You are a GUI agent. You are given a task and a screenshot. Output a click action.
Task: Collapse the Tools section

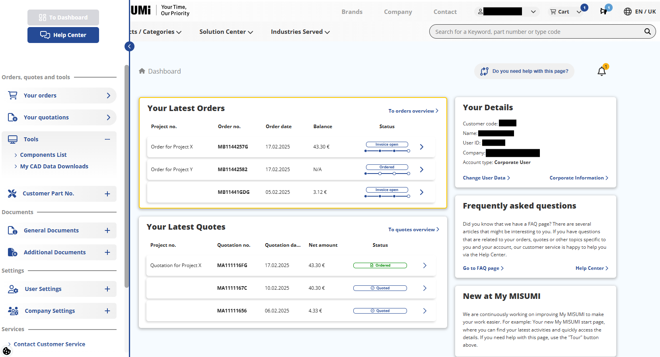pos(107,139)
